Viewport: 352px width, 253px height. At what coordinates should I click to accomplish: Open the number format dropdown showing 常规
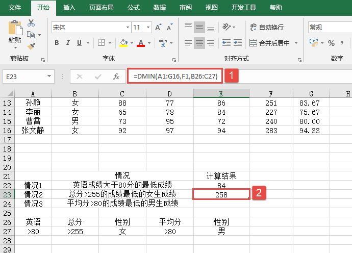[x=329, y=27]
